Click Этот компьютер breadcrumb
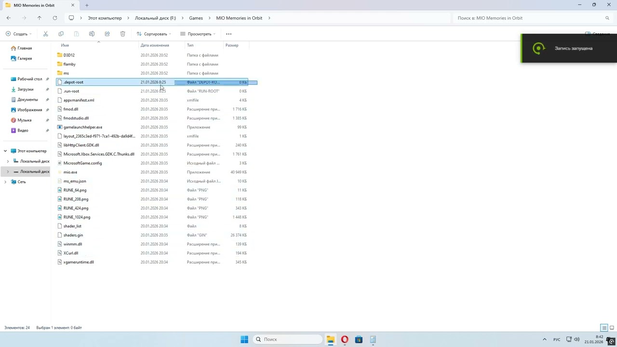This screenshot has width=617, height=347. [105, 18]
